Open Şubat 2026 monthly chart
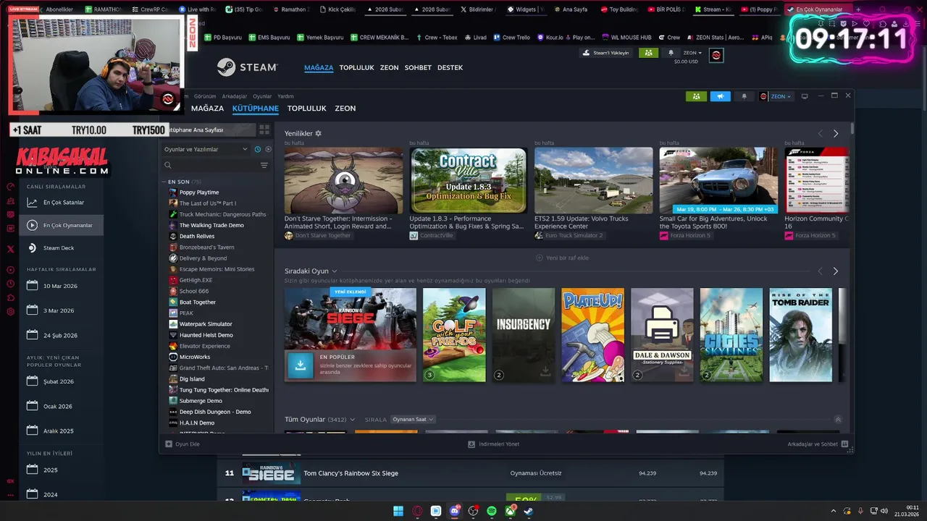 (x=62, y=381)
